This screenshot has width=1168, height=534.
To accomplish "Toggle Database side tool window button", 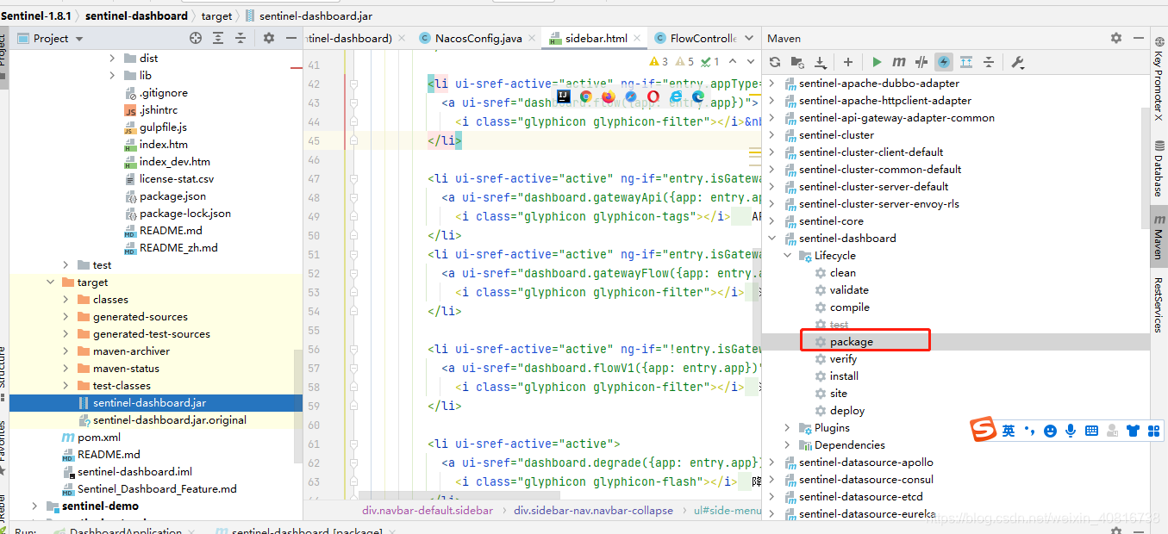I will coord(1159,168).
